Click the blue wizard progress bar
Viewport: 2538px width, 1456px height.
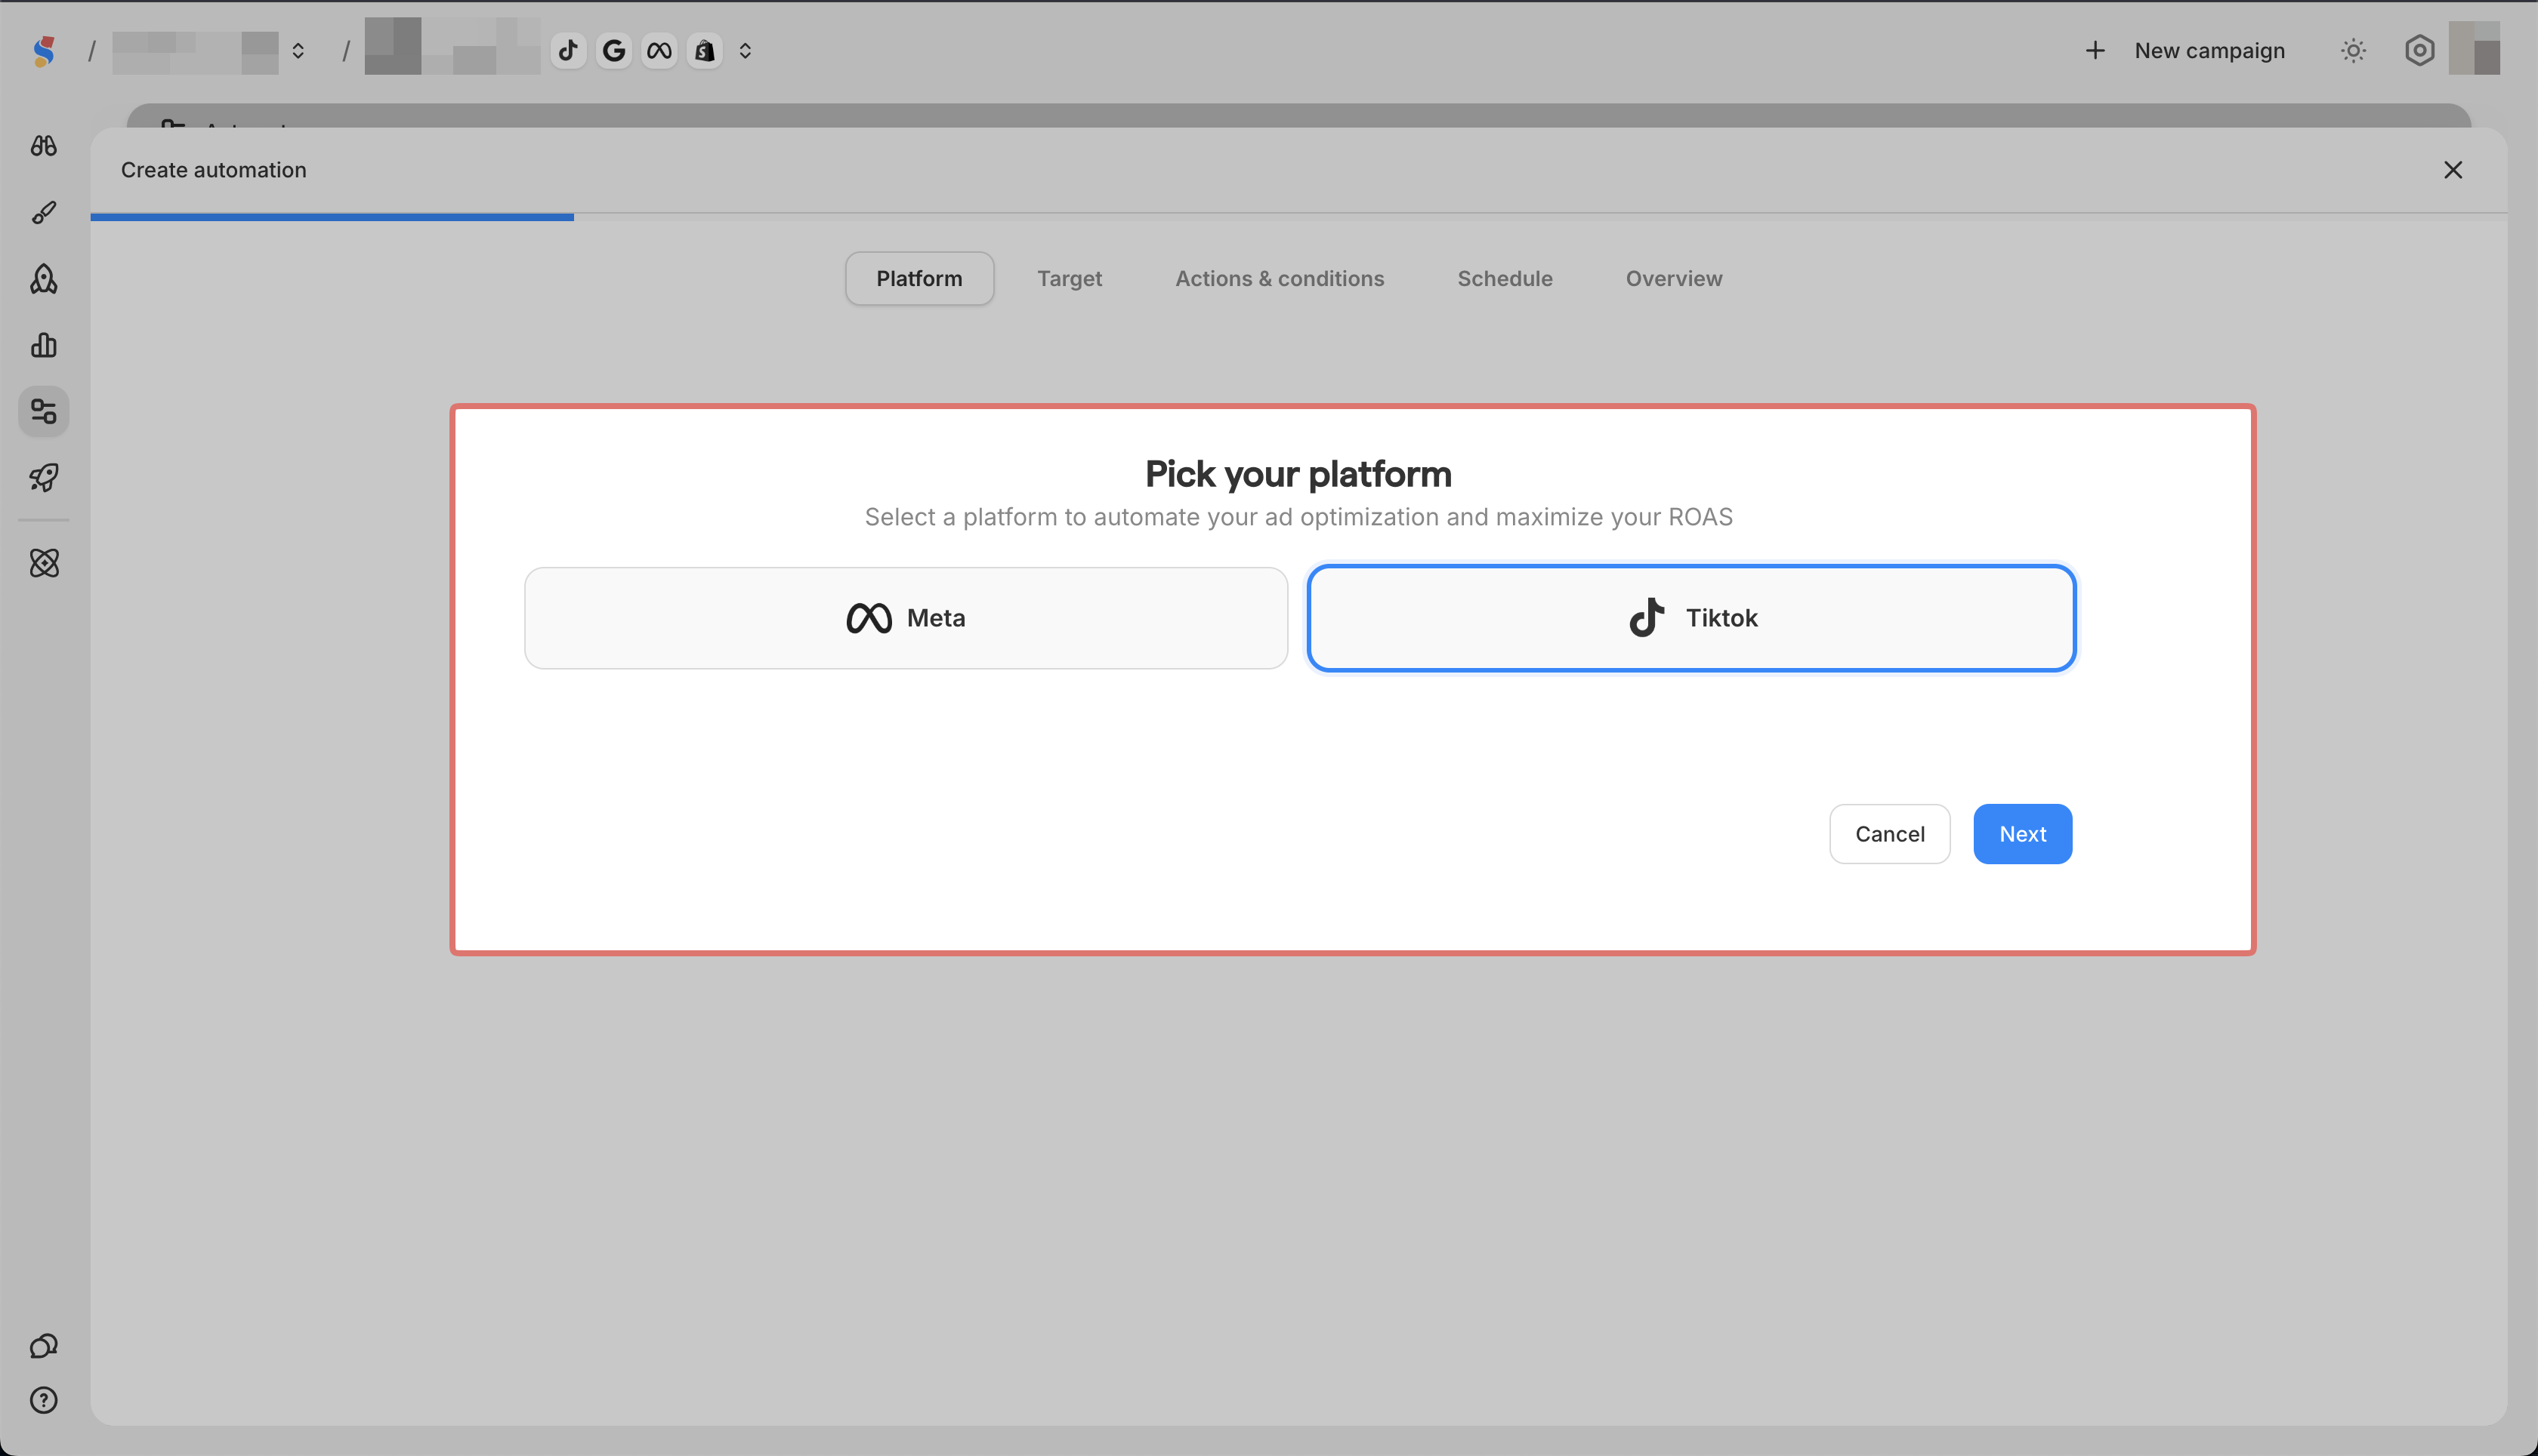[x=332, y=216]
